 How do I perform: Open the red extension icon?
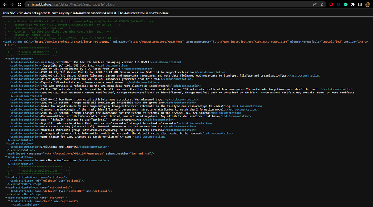click(x=332, y=4)
